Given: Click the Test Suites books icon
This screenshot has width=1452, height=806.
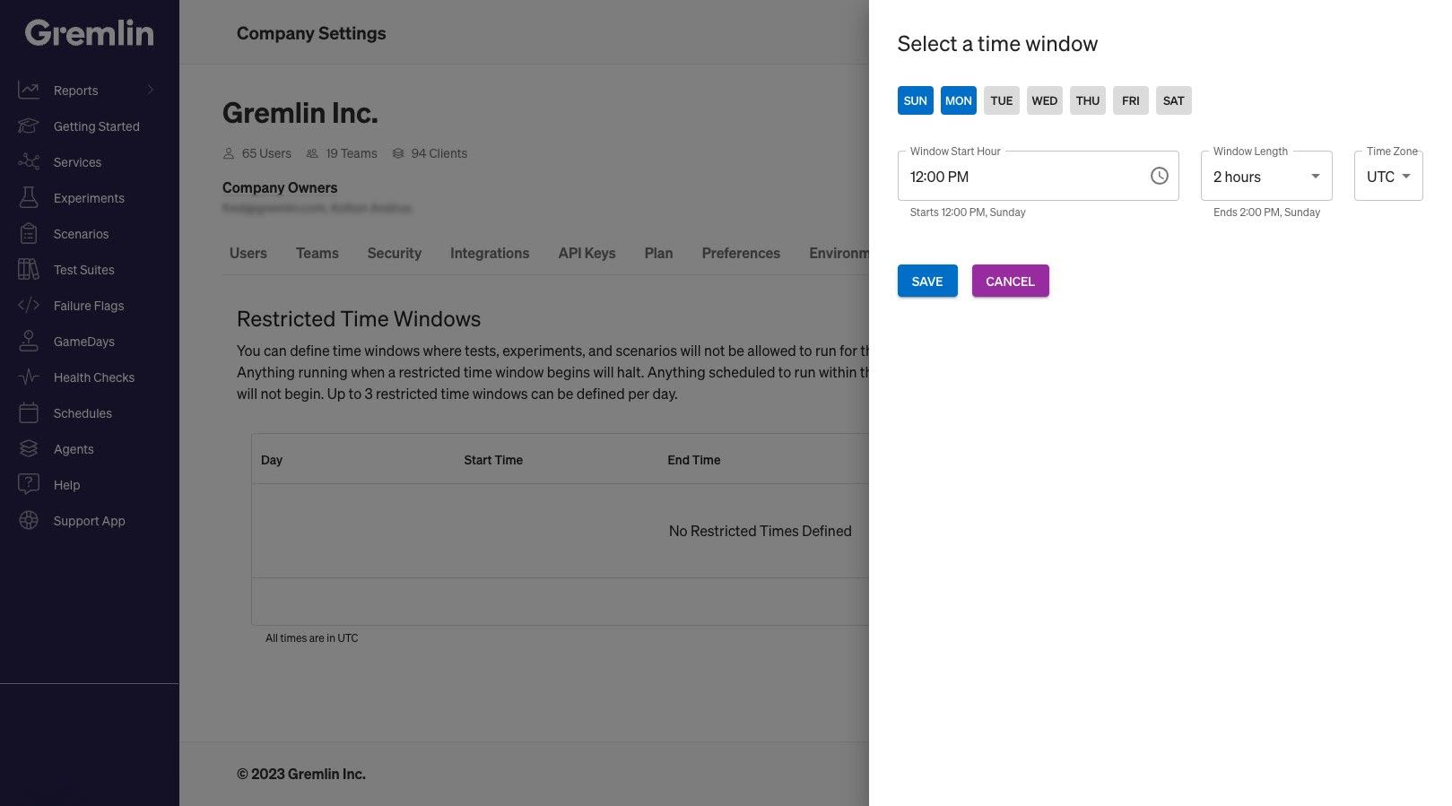Looking at the screenshot, I should 29,270.
